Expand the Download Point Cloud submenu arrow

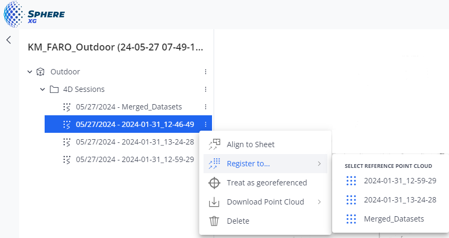319,202
